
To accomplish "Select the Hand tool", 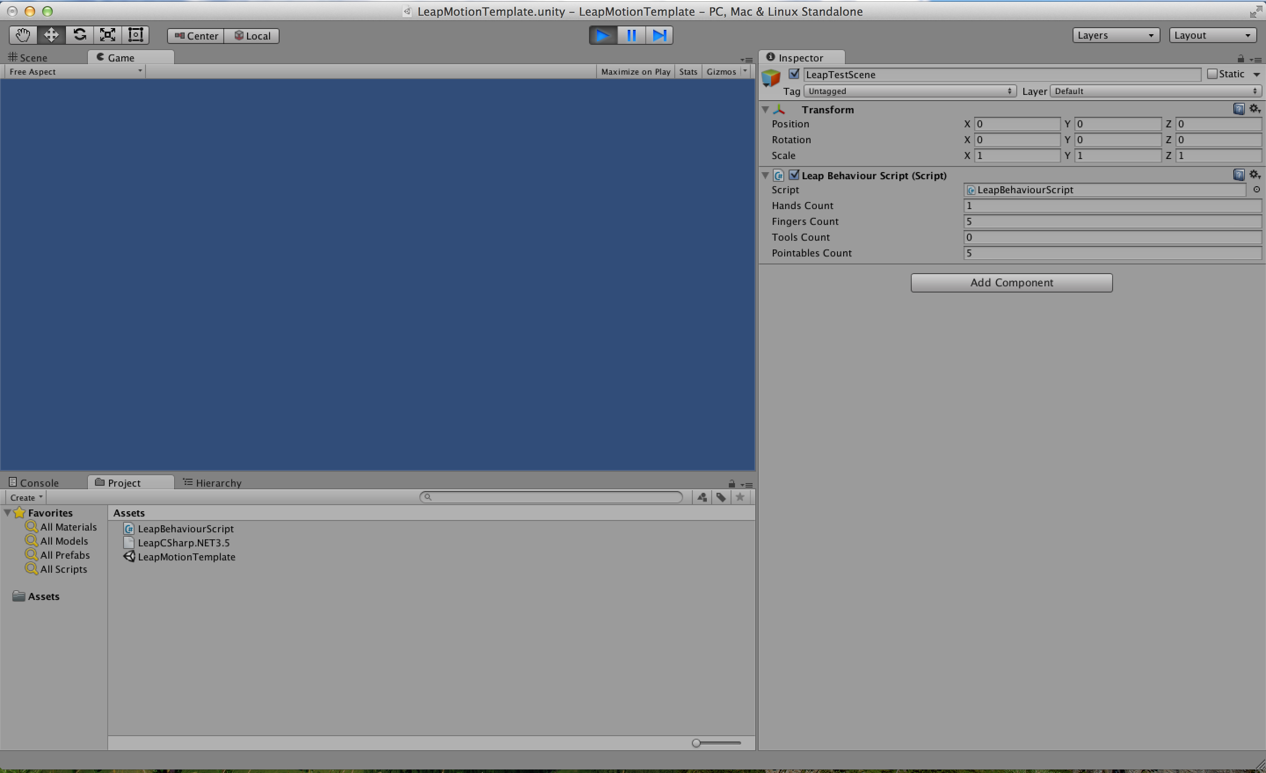I will (23, 35).
